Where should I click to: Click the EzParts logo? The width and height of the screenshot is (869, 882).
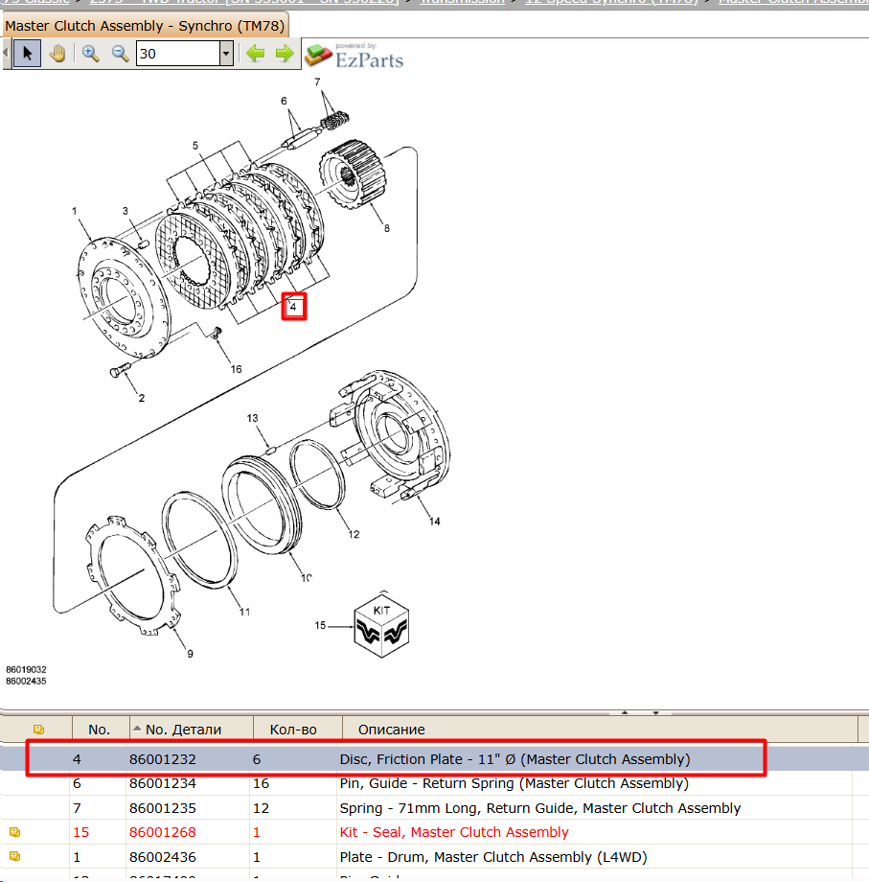click(x=354, y=57)
